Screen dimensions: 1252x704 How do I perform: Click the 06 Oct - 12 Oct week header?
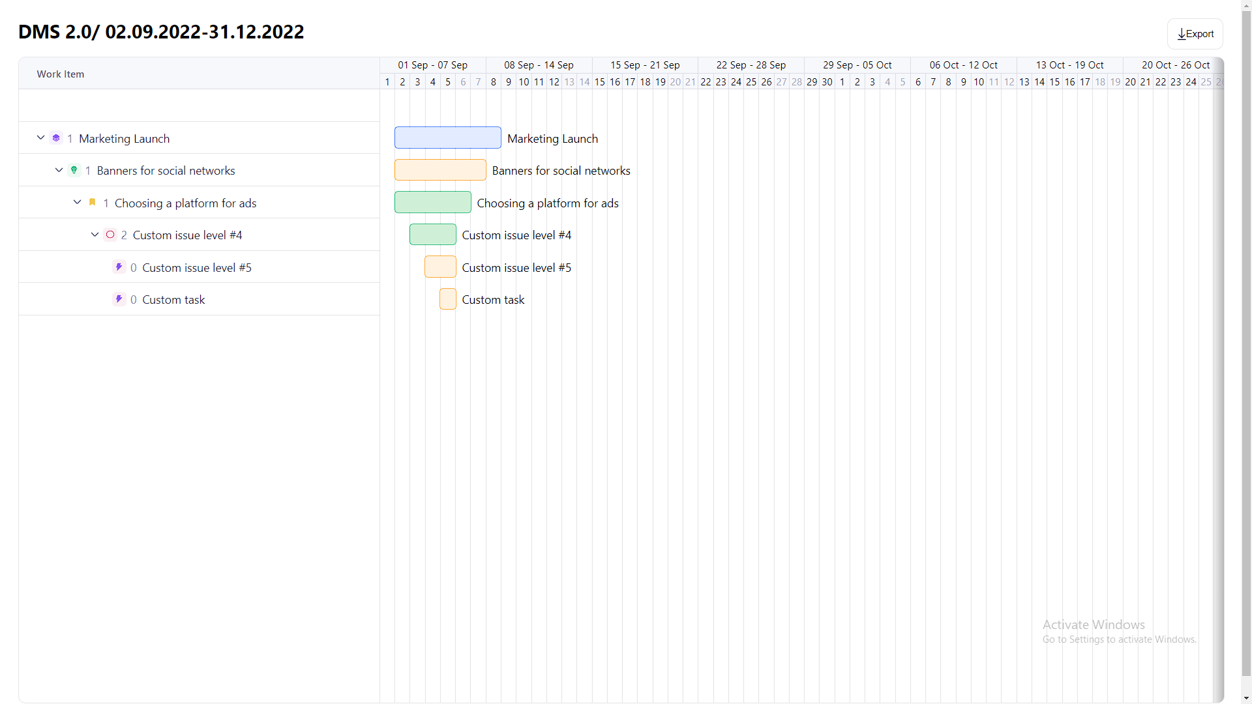click(x=964, y=65)
